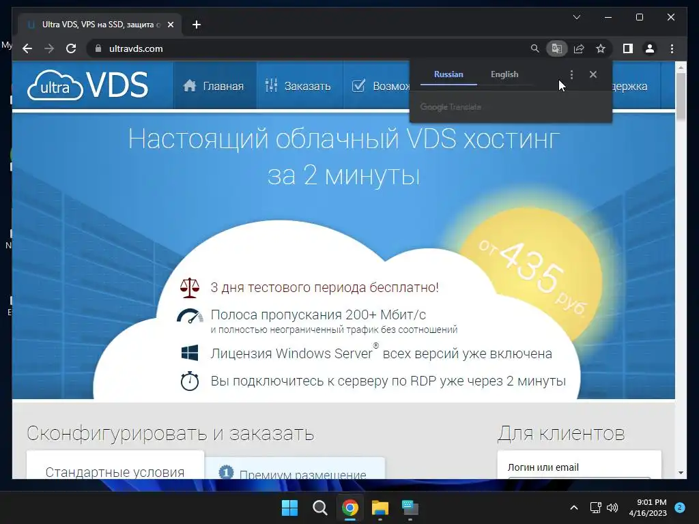Share this page via share icon
This screenshot has width=699, height=524.
click(579, 48)
